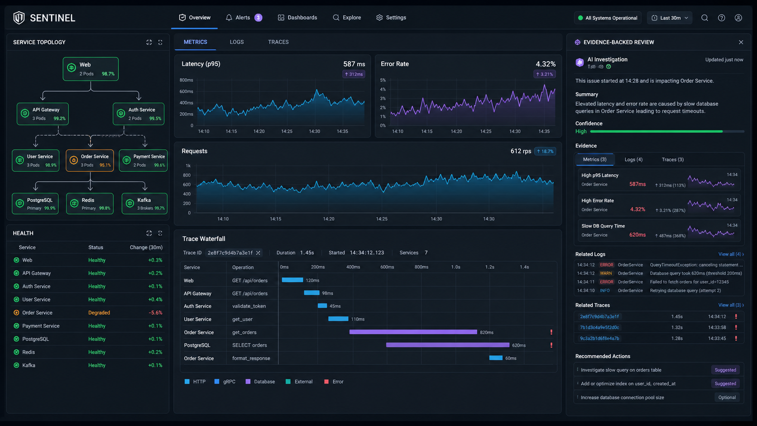Toggle the Error legend item
Image resolution: width=757 pixels, height=426 pixels.
pos(334,382)
